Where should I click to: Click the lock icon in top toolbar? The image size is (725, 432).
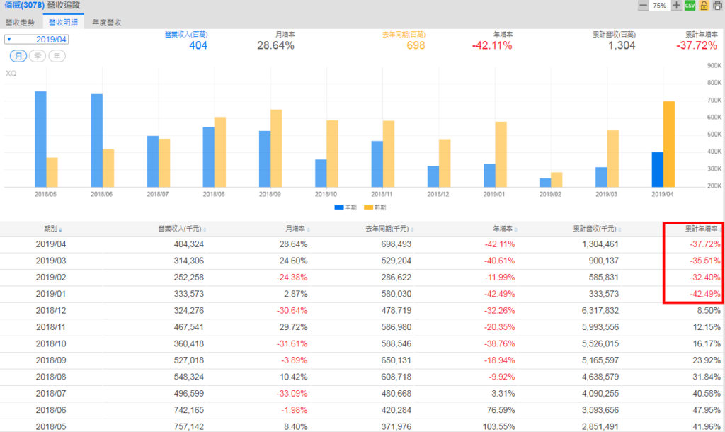704,6
